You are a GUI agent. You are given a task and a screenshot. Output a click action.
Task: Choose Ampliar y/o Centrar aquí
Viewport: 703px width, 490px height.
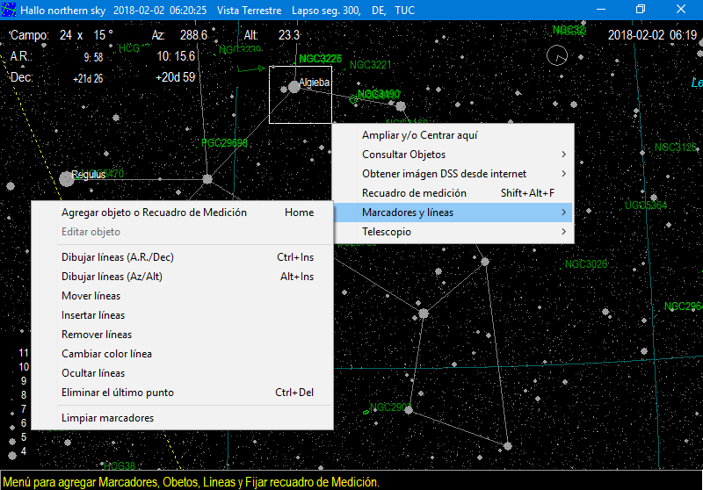click(x=419, y=135)
